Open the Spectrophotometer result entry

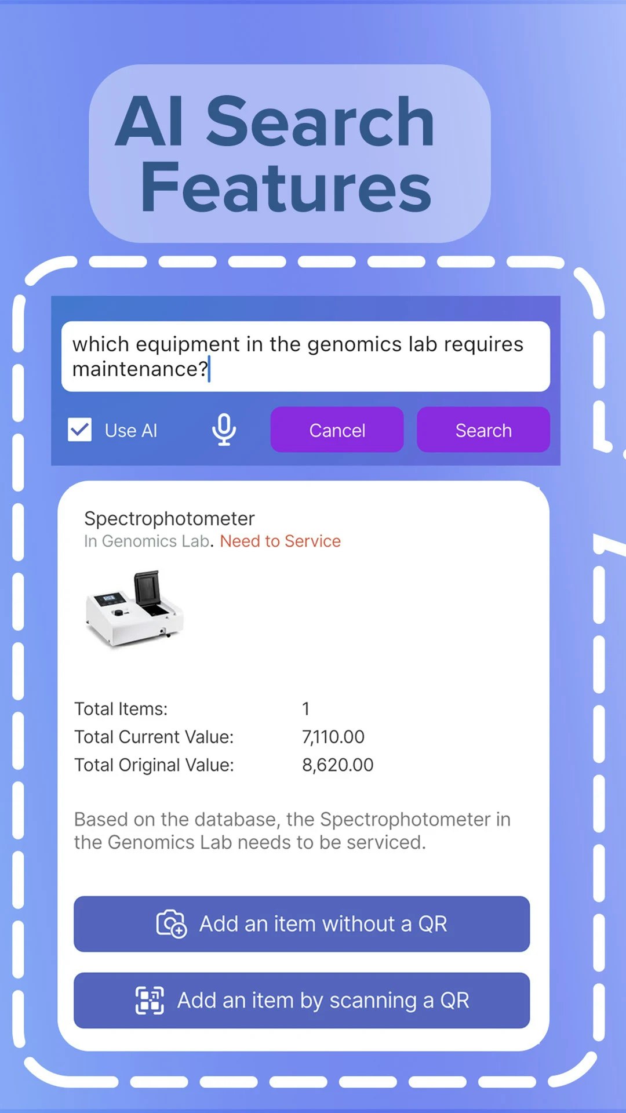tap(170, 518)
